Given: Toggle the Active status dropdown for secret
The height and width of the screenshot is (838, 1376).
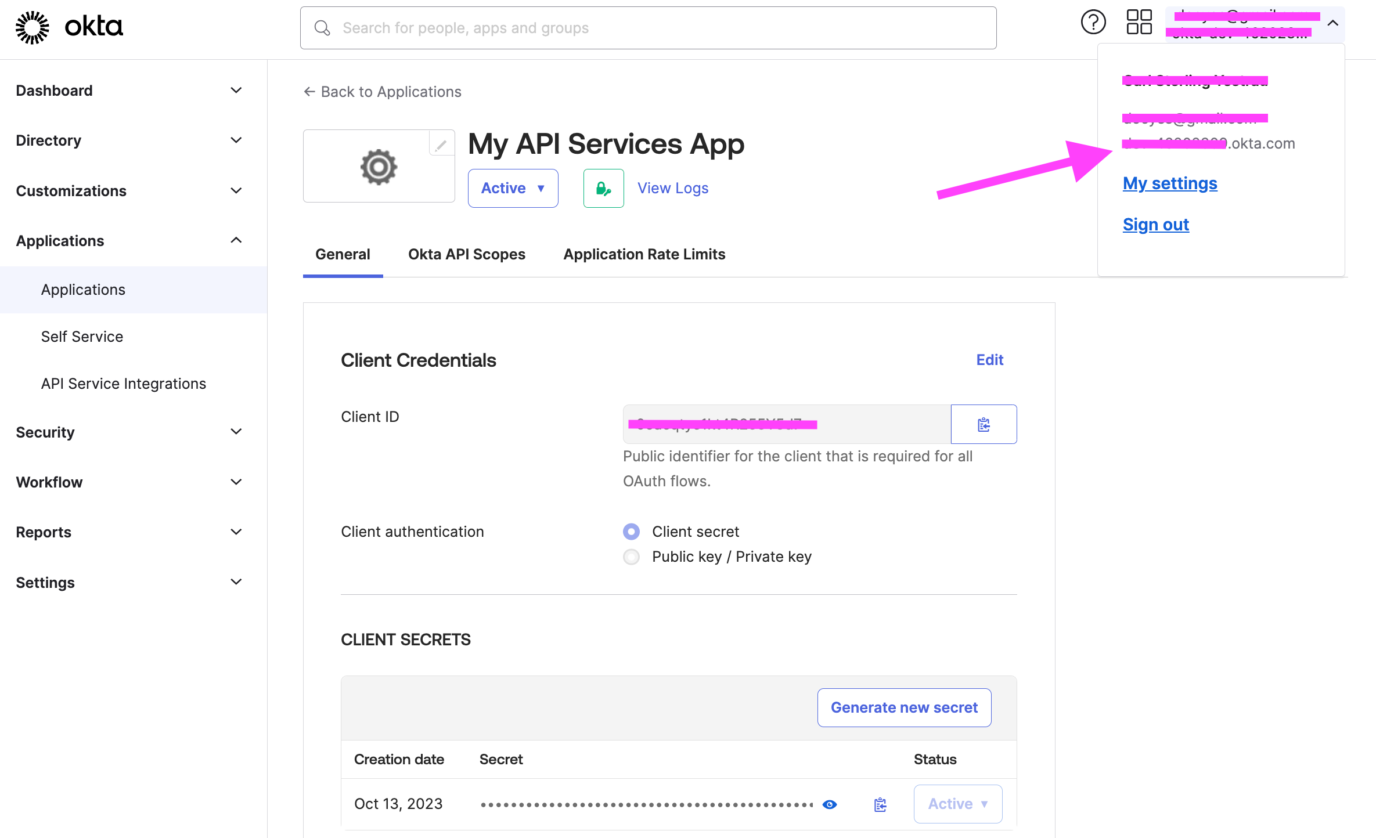Looking at the screenshot, I should pyautogui.click(x=959, y=803).
